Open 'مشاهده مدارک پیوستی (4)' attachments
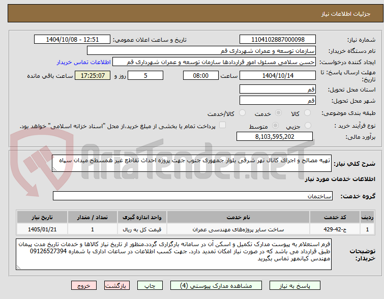This screenshot has height=299, width=384. click(x=216, y=286)
